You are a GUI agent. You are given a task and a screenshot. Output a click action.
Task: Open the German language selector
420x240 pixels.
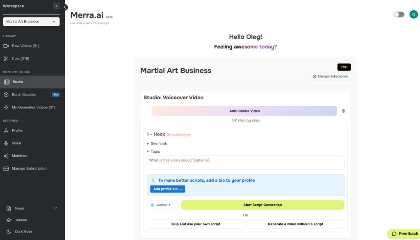162,205
